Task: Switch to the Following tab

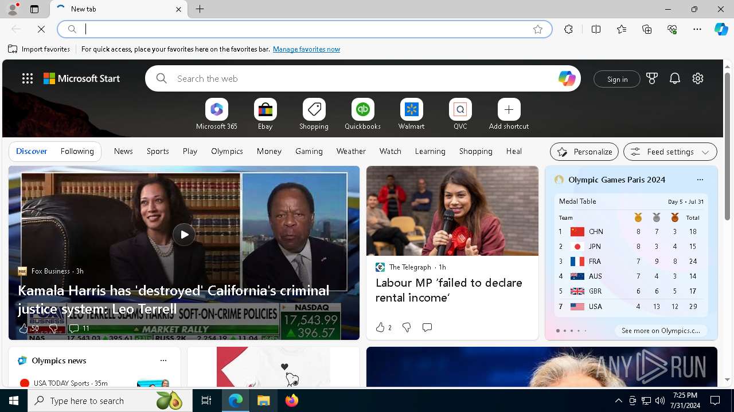Action: (77, 151)
